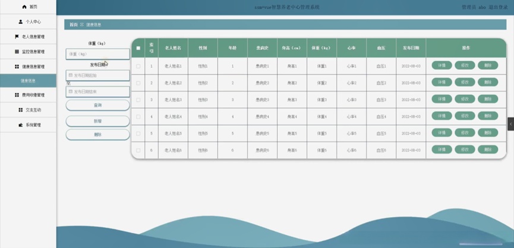Open the 发布日期起始 date picker field

tap(97, 75)
